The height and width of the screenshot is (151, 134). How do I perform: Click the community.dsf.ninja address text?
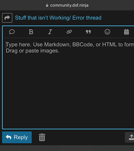(69, 5)
